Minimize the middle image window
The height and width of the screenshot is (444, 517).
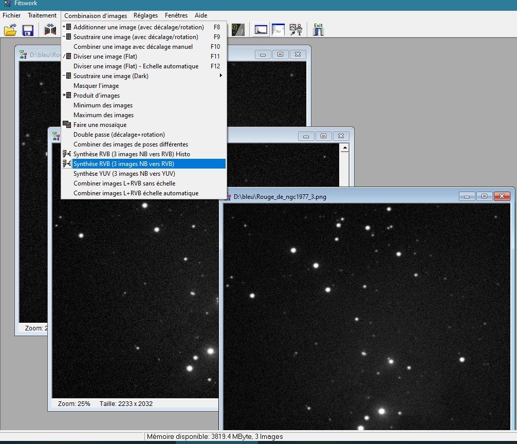tap(306, 136)
